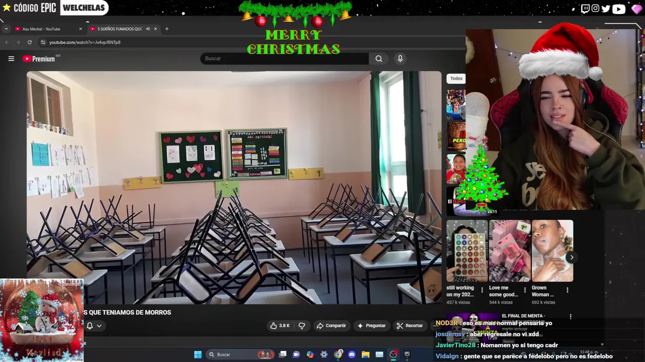Dislike the video with thumbs down
The image size is (645, 362).
[x=301, y=326]
